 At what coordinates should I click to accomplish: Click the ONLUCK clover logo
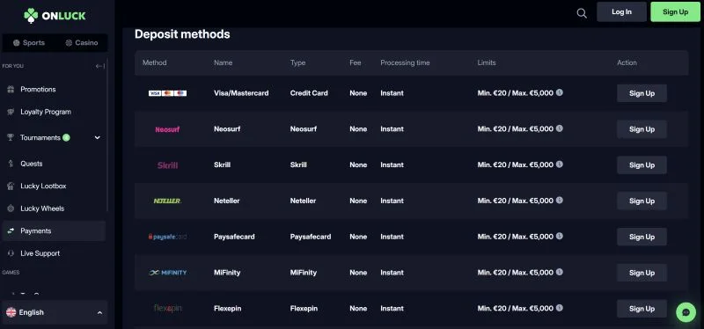[x=55, y=16]
